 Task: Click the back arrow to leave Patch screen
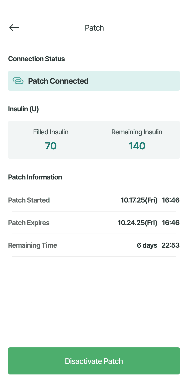tap(14, 28)
